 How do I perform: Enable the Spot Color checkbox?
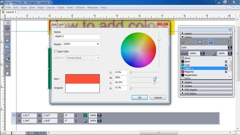(55, 51)
